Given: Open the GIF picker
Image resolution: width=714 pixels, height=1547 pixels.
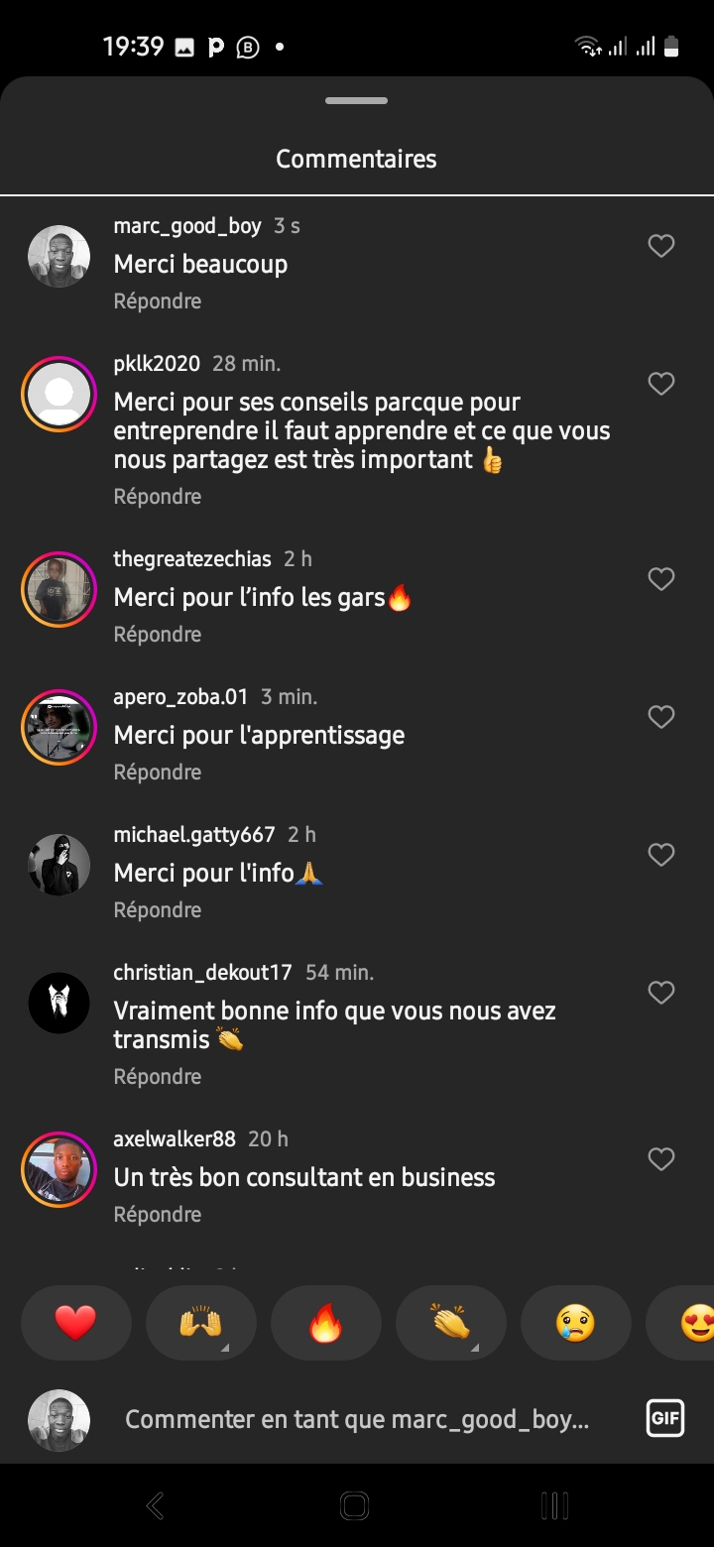Looking at the screenshot, I should (664, 1418).
